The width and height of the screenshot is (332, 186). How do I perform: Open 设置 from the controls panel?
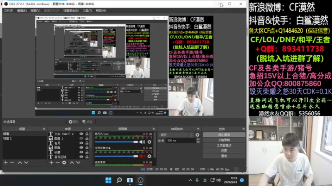point(224,151)
